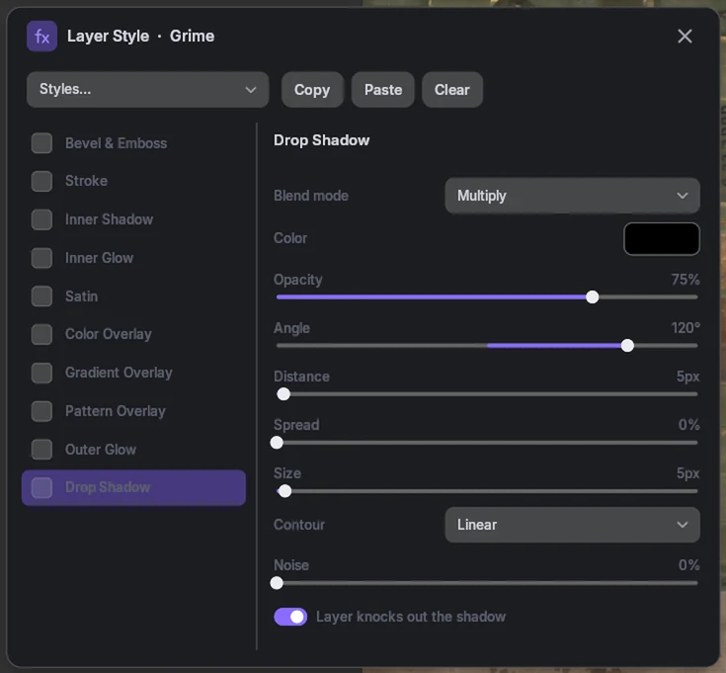This screenshot has height=673, width=726.
Task: Click the Paste style button
Action: (383, 89)
